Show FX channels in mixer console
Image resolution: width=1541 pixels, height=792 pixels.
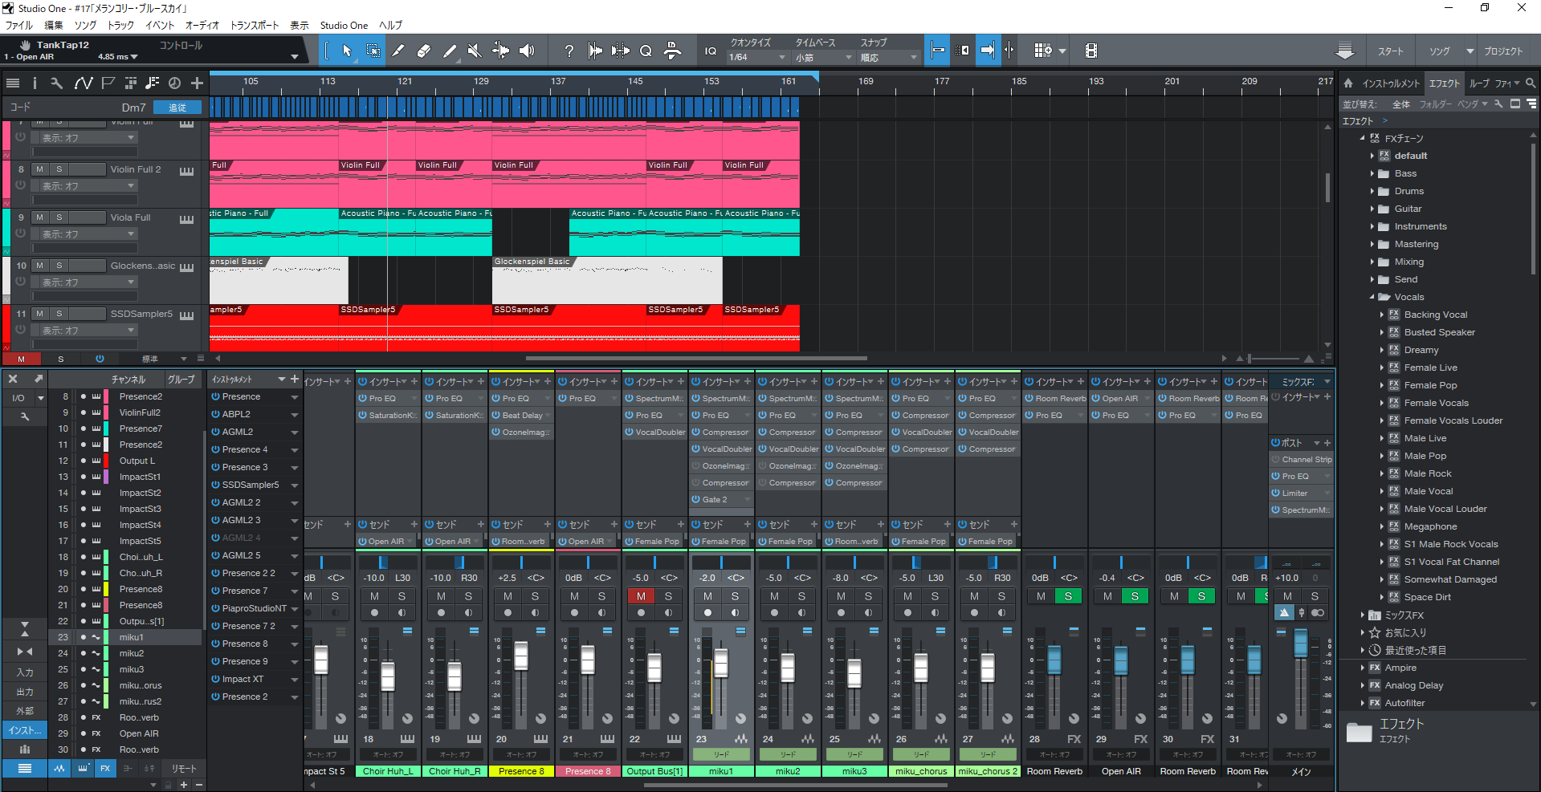[105, 768]
